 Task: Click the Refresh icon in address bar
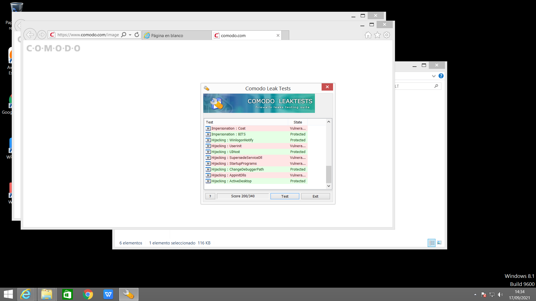tap(137, 35)
